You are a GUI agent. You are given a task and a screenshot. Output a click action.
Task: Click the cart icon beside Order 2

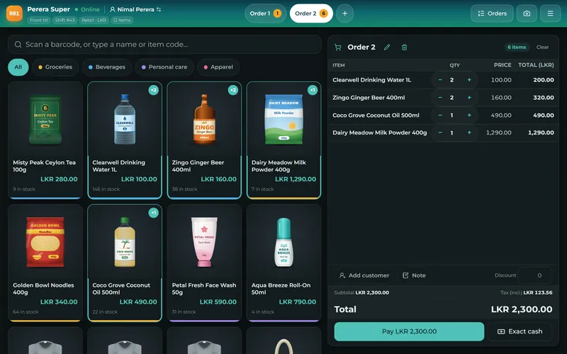[x=338, y=47]
